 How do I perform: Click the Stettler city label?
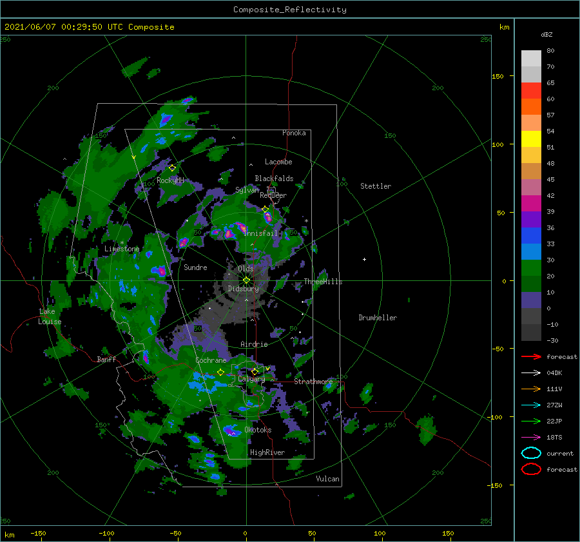pyautogui.click(x=376, y=186)
